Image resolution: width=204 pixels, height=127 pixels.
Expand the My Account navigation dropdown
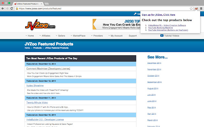(115, 36)
